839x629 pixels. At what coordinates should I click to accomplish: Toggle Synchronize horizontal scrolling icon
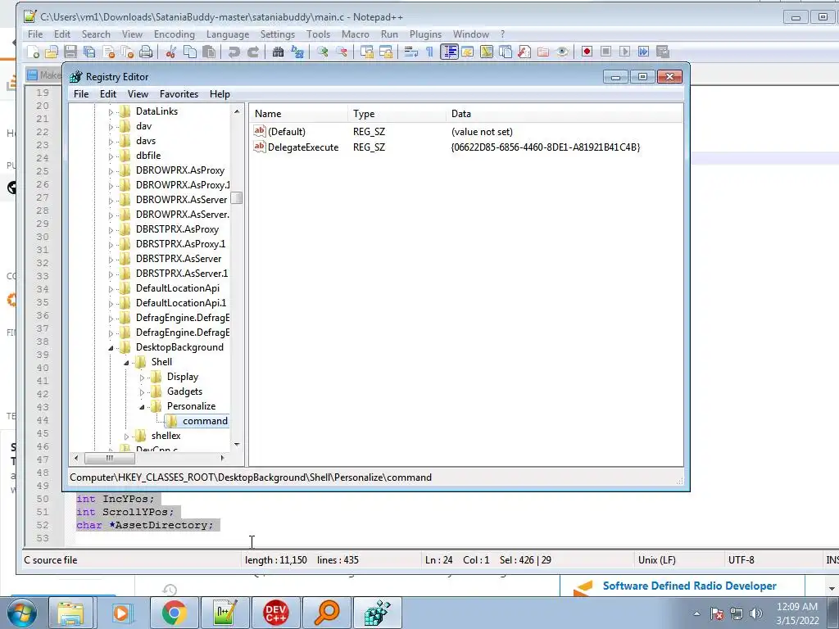(386, 52)
